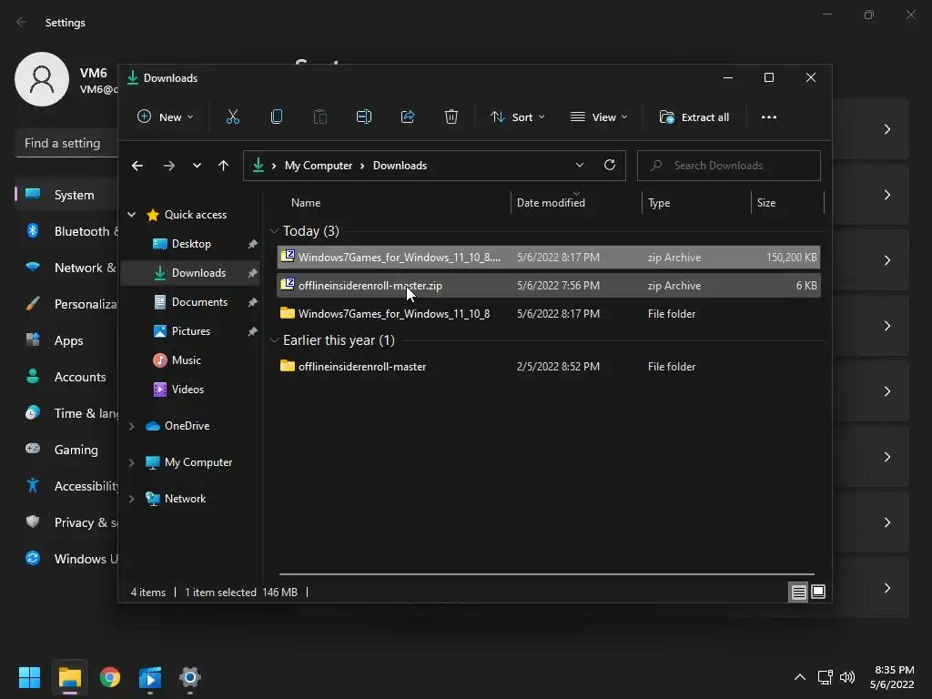Click Downloads in address breadcrumb

400,166
